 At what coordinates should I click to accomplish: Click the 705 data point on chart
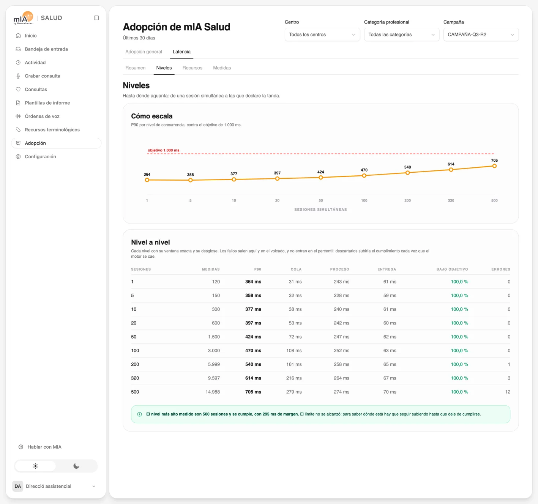(494, 166)
